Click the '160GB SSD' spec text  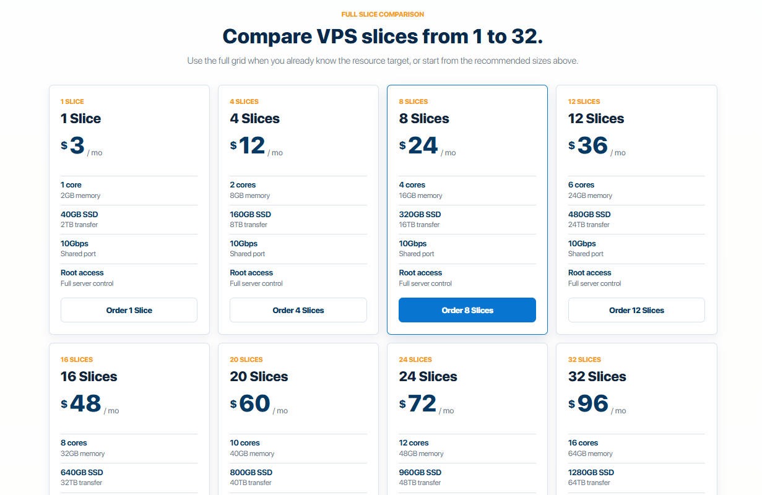[250, 214]
